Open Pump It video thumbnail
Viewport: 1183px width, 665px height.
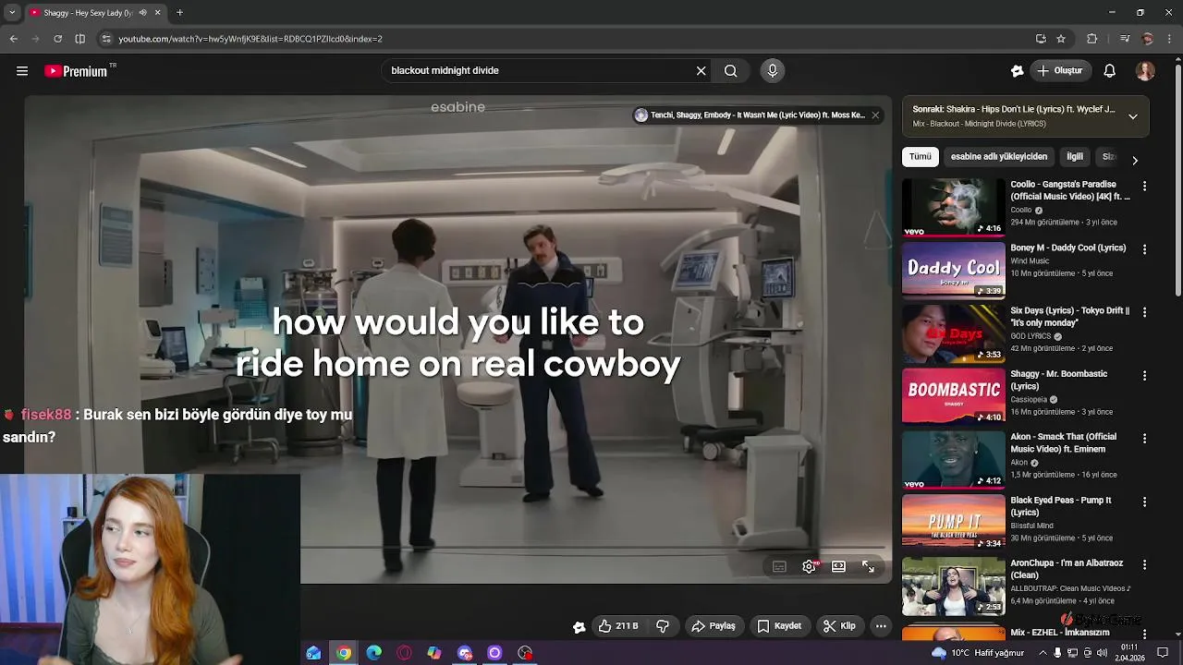coord(953,523)
